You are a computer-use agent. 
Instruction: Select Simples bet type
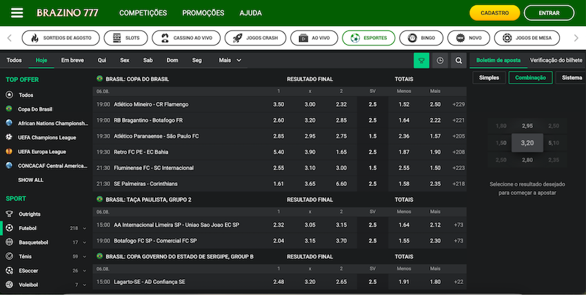coord(489,78)
